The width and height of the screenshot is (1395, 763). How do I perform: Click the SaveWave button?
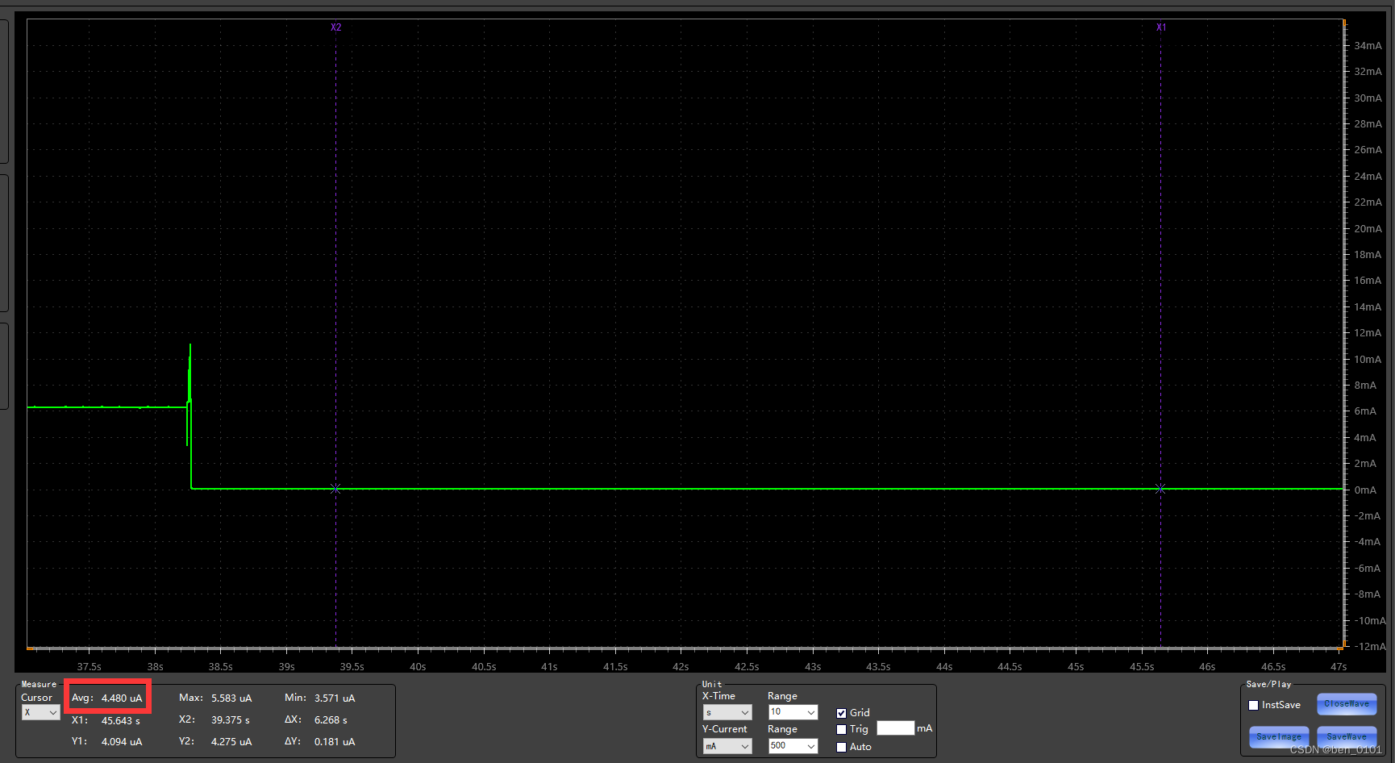[1347, 736]
